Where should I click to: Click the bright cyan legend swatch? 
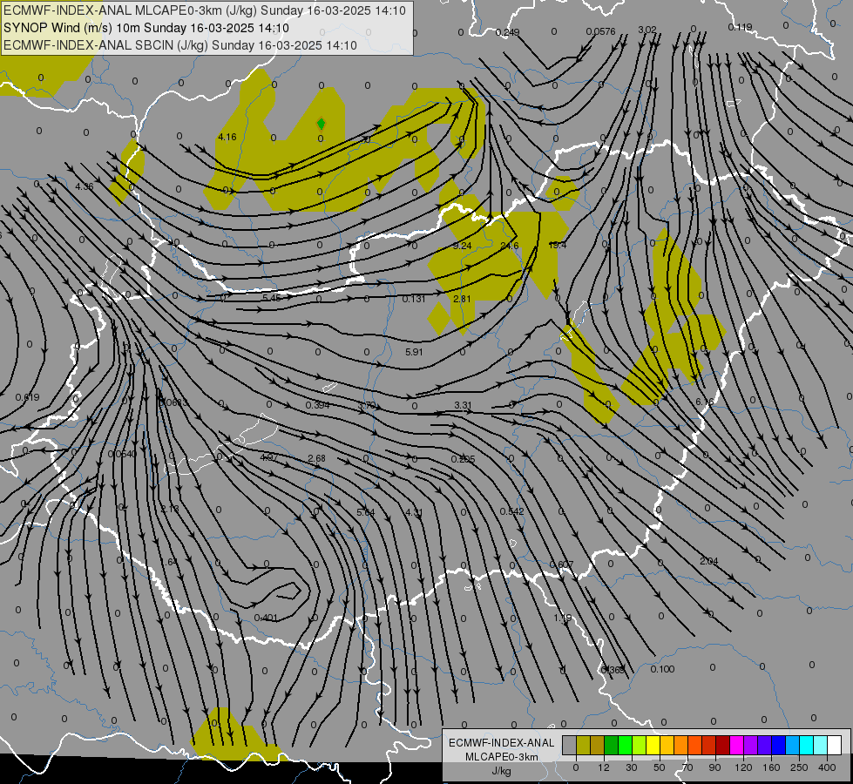(806, 746)
